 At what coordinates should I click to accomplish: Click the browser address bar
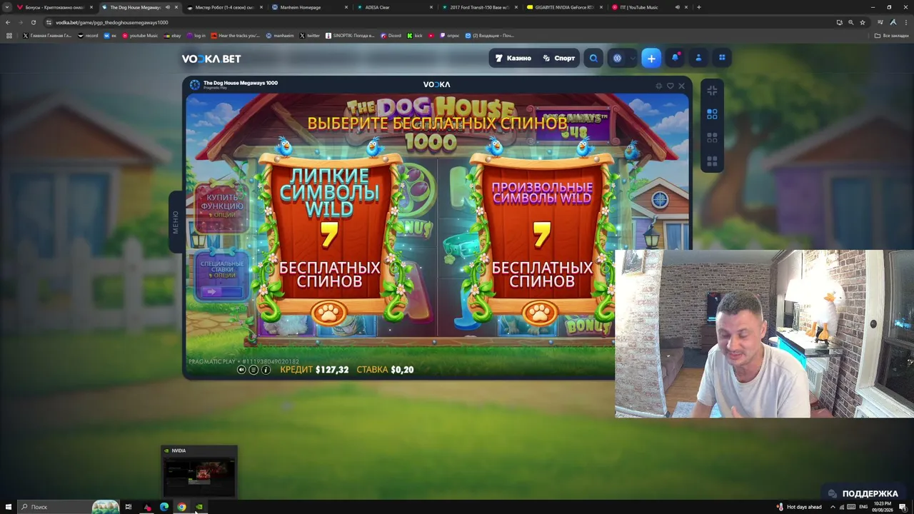coord(428,22)
